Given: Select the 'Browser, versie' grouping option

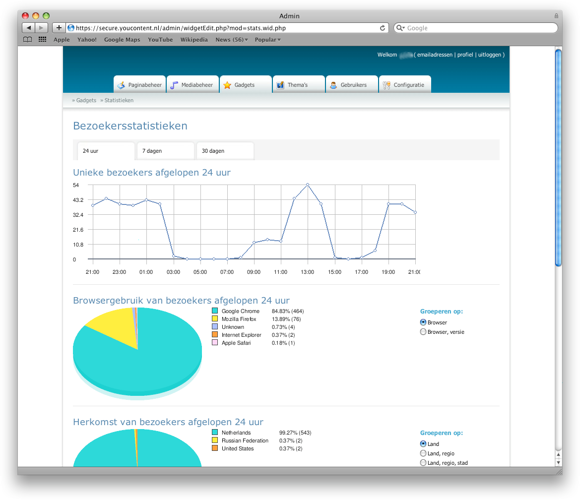Looking at the screenshot, I should pyautogui.click(x=423, y=332).
